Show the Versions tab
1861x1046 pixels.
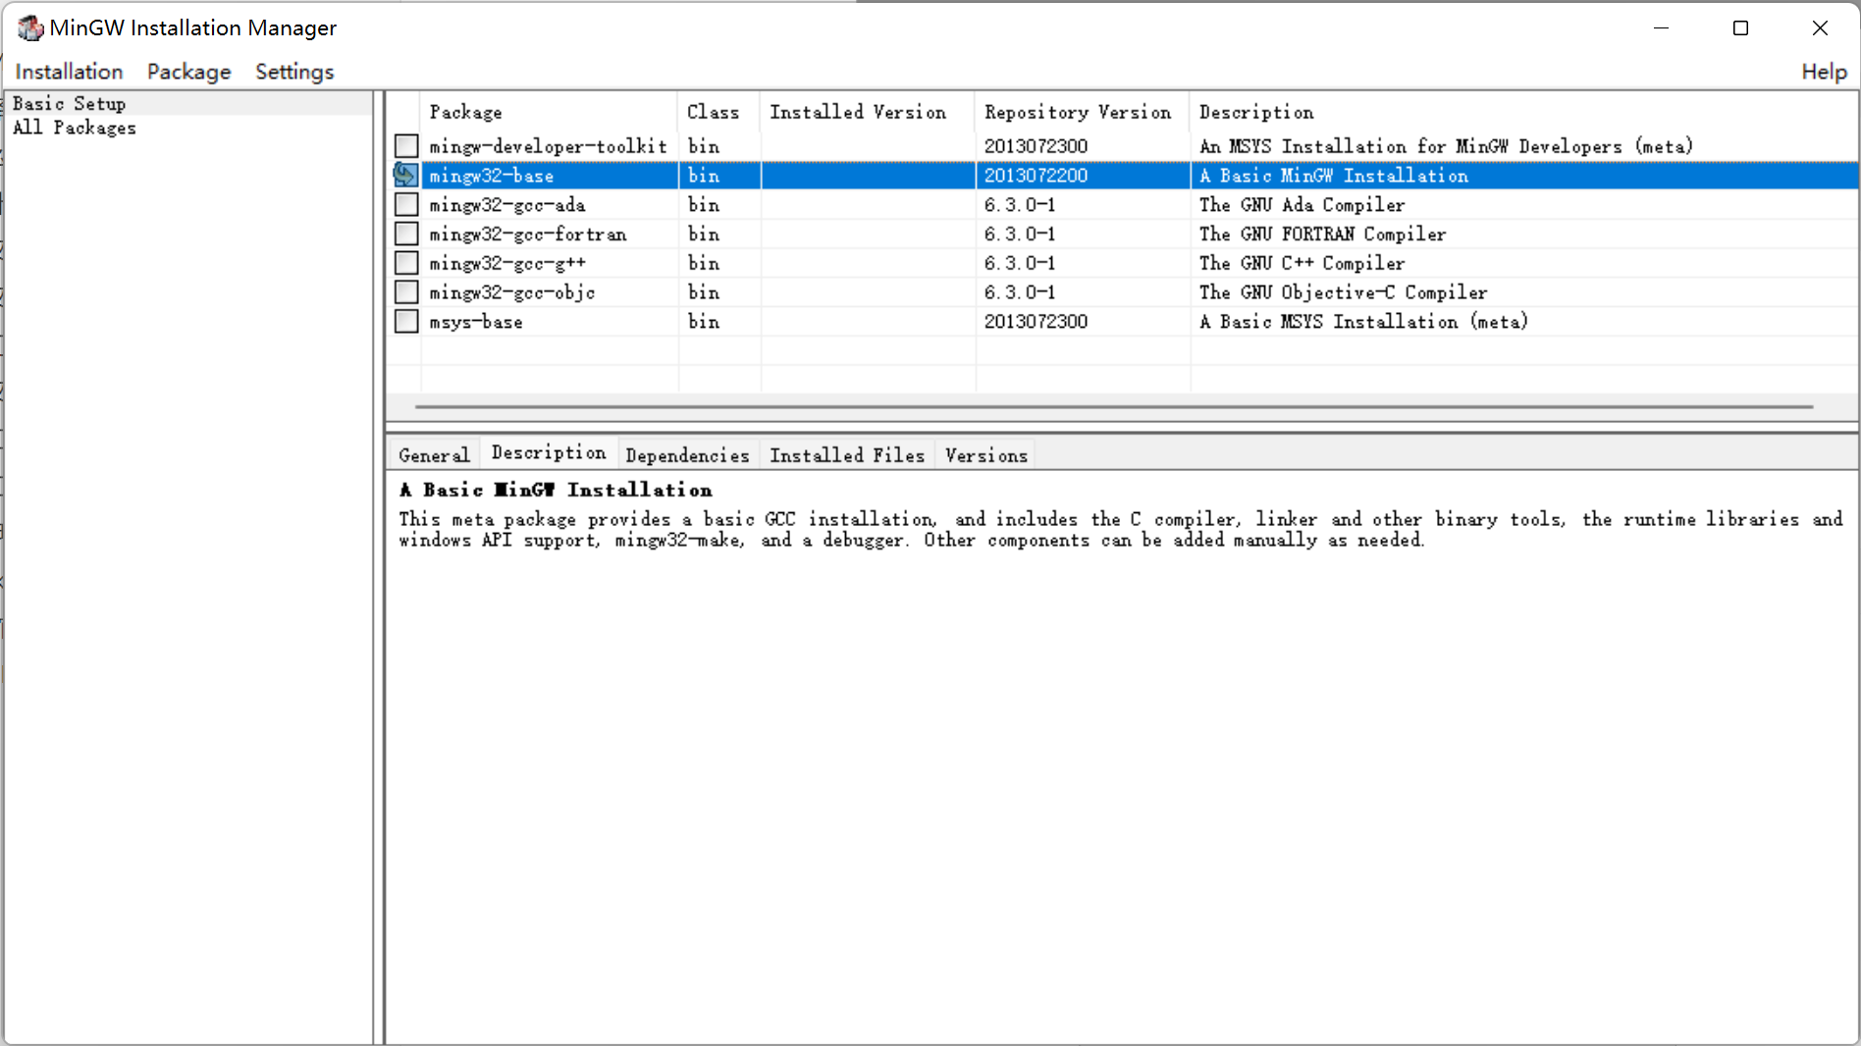coord(985,455)
